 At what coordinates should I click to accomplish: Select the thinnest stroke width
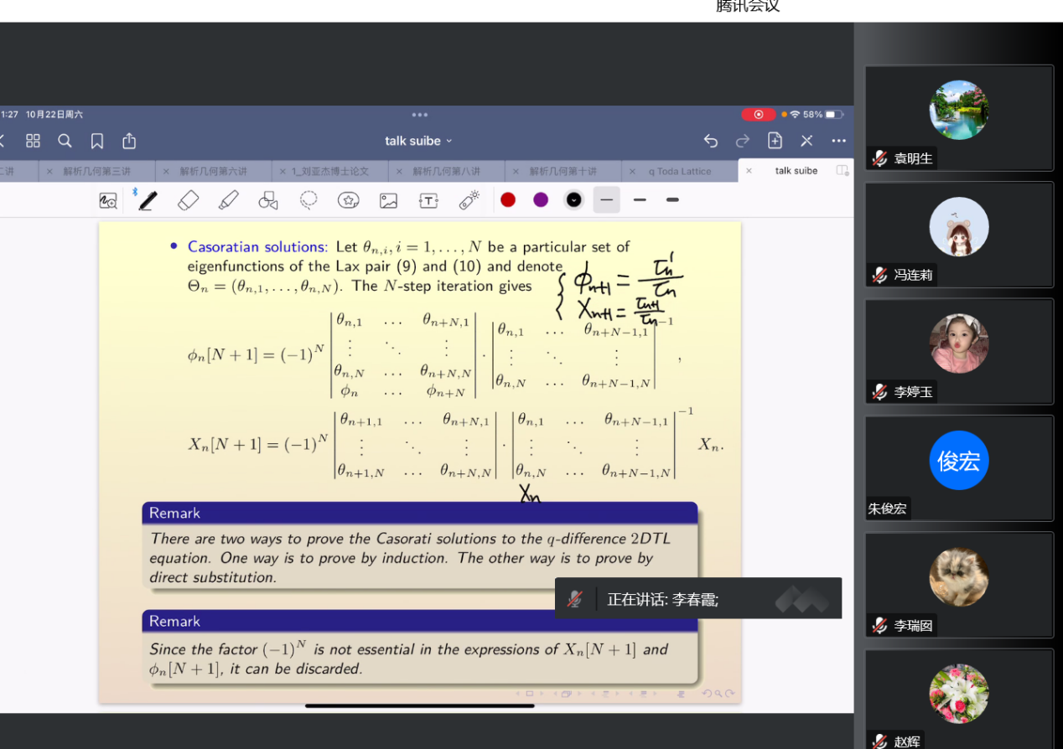tap(607, 200)
